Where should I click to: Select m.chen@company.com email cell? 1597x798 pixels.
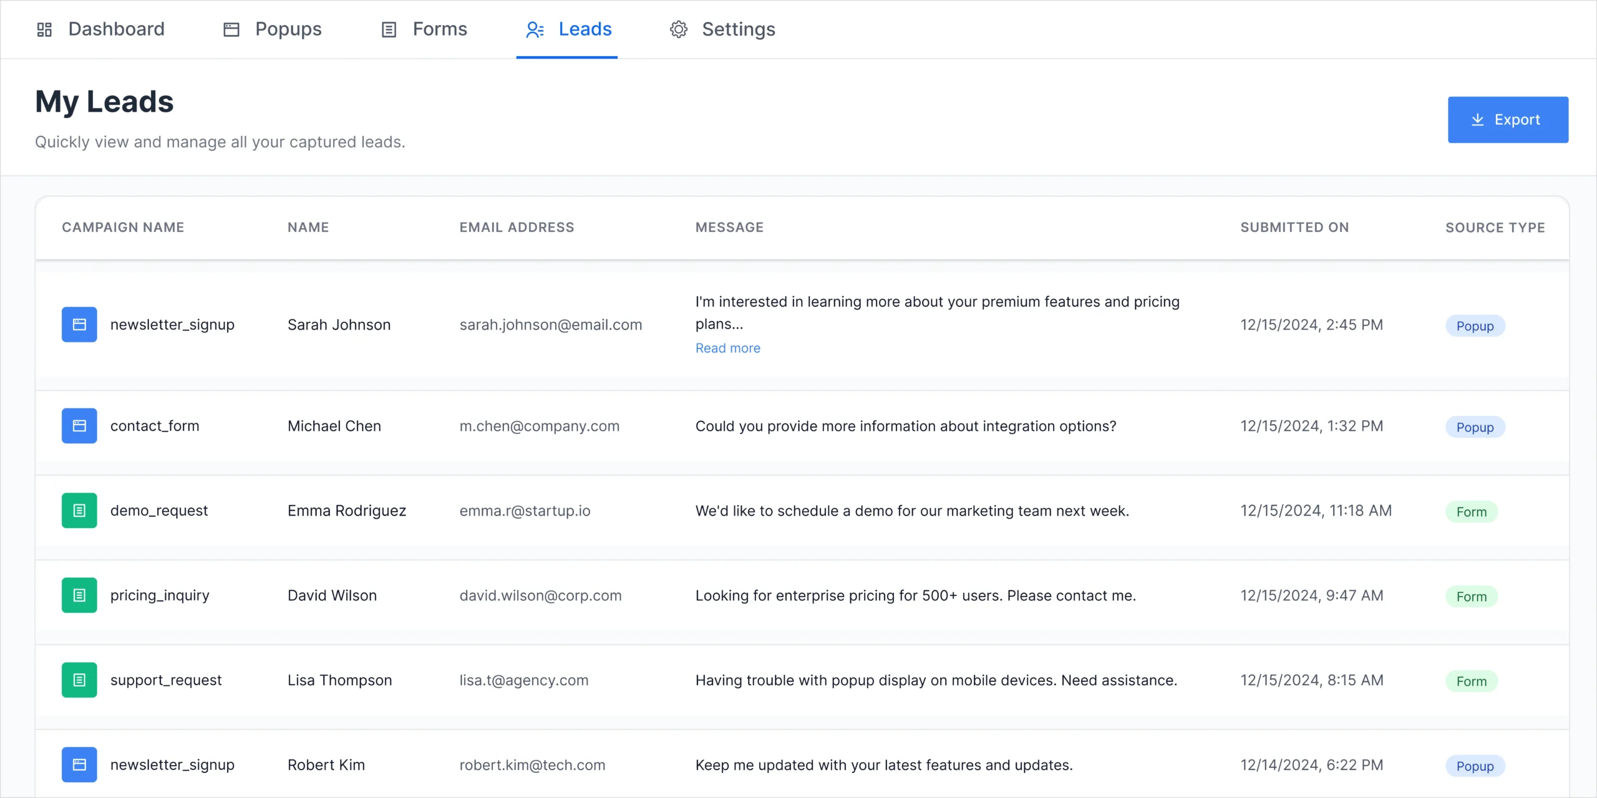(540, 426)
